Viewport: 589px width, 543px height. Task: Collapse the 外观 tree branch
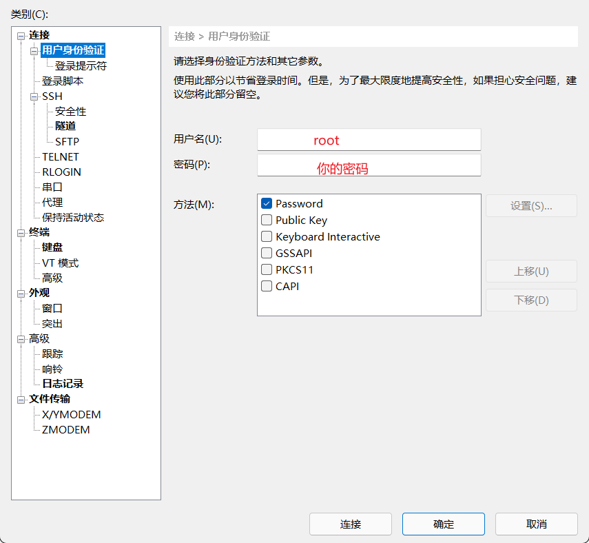21,292
